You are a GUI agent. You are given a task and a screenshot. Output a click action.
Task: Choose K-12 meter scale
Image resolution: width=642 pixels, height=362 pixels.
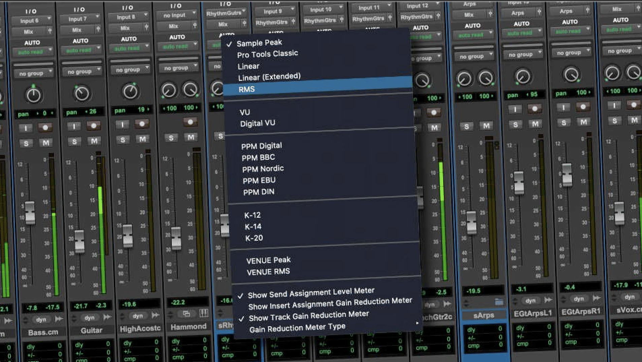(253, 215)
